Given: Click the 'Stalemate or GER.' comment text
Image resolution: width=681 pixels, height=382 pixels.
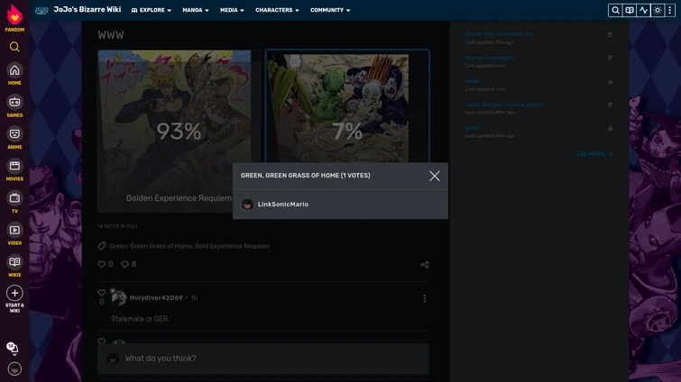Looking at the screenshot, I should point(141,319).
